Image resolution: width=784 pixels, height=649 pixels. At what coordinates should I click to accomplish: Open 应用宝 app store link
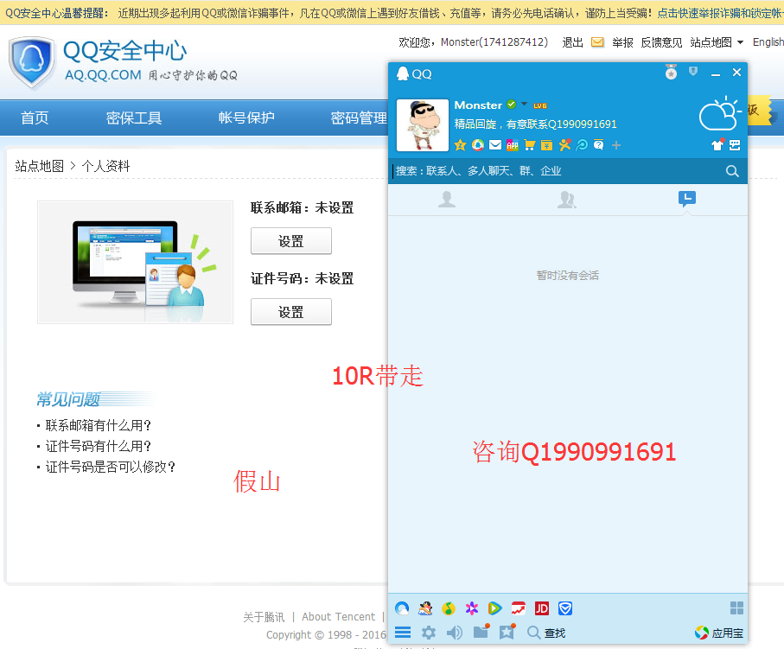(719, 633)
